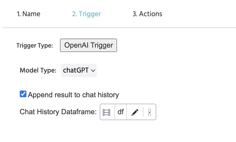The image size is (236, 142).
Task: Click the Append result to chat history label
Action: [73, 95]
